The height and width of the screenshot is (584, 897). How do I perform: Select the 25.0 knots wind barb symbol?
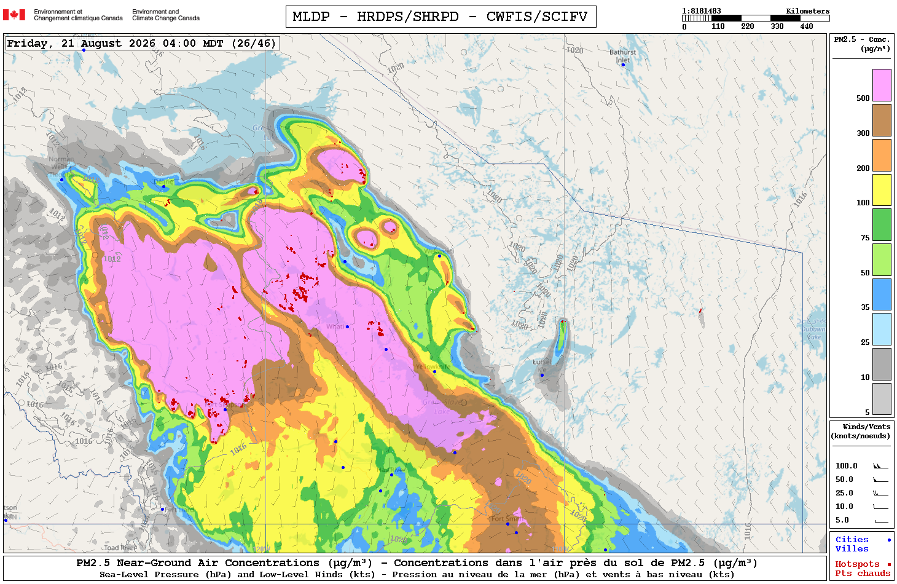880,494
